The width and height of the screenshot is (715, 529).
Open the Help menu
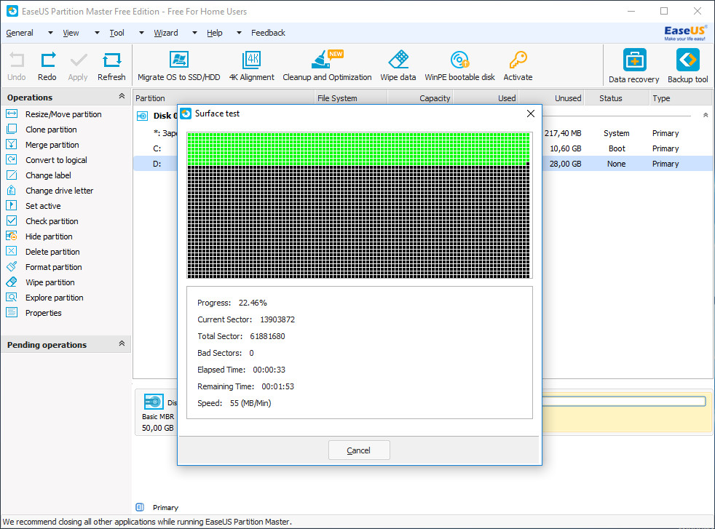[x=215, y=33]
